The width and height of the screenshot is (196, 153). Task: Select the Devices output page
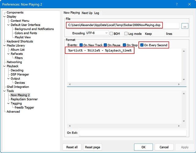click(x=20, y=83)
